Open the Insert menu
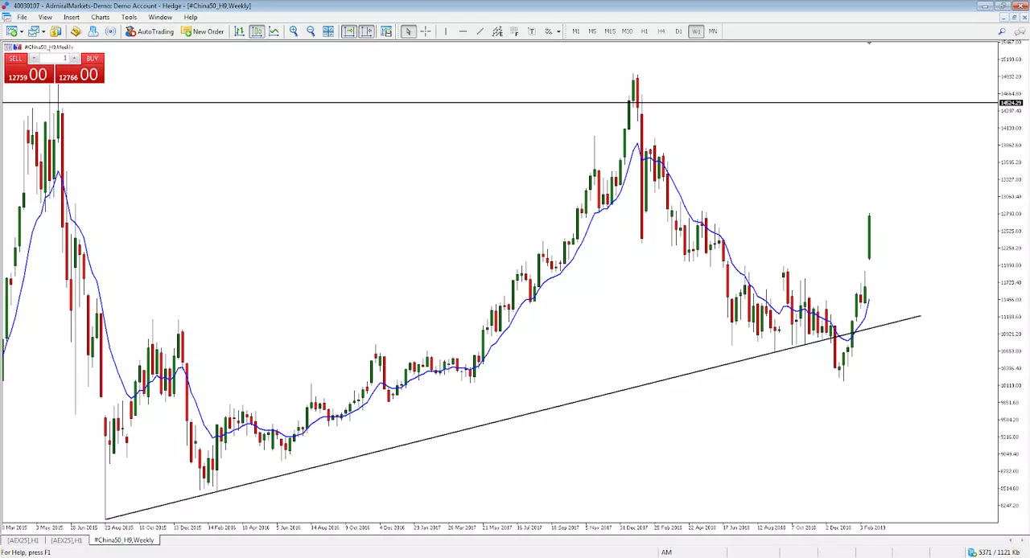The height and width of the screenshot is (558, 1030). [x=72, y=17]
